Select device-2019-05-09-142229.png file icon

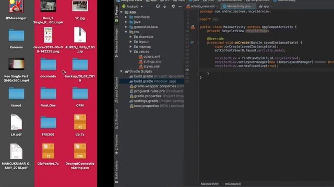[48, 35]
